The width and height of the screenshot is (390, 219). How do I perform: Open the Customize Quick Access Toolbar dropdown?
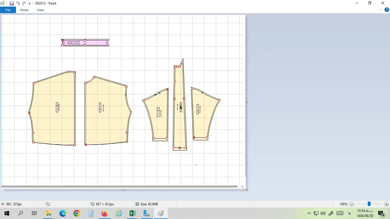click(29, 4)
